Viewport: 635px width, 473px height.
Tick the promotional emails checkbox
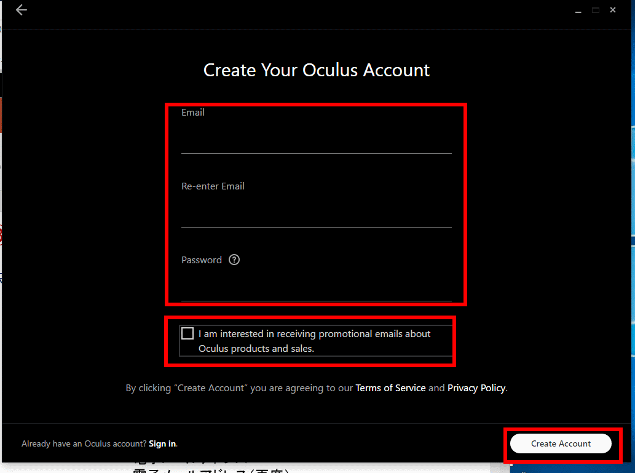[187, 333]
